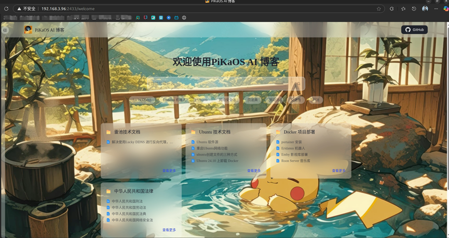Toggle the sidebar collapse icon beside the logo
Image resolution: width=449 pixels, height=238 pixels.
pyautogui.click(x=5, y=30)
